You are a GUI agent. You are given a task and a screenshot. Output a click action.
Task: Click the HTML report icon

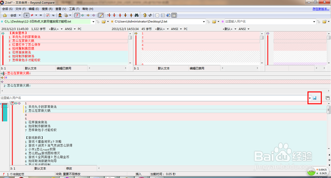pyautogui.click(x=168, y=15)
